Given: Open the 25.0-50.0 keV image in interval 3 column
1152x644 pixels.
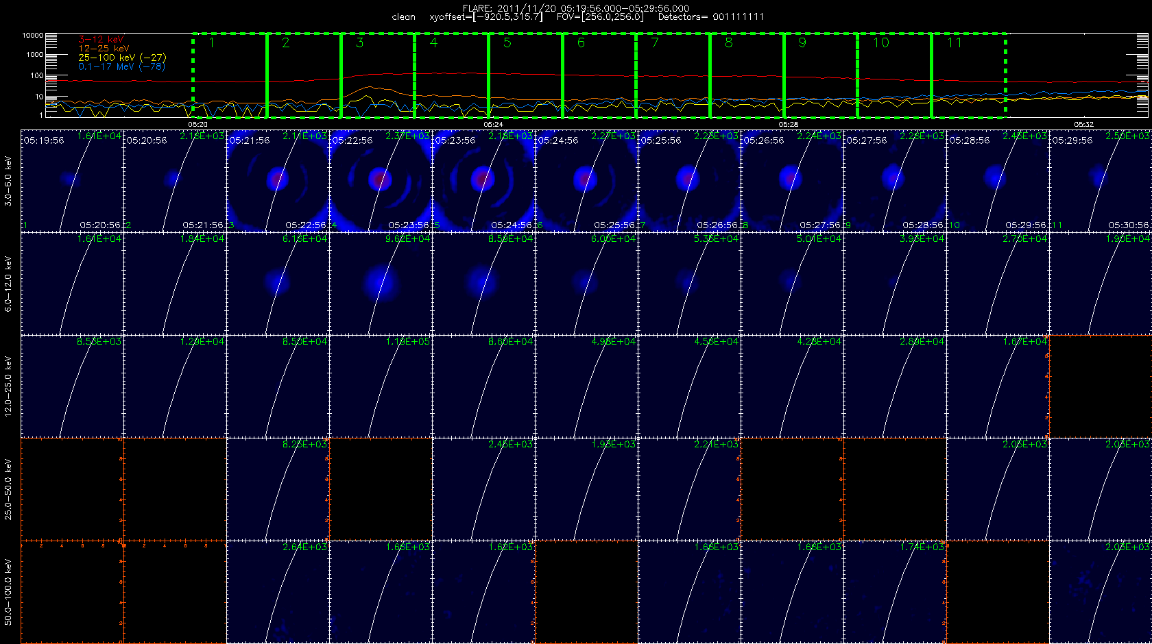Looking at the screenshot, I should [x=278, y=489].
